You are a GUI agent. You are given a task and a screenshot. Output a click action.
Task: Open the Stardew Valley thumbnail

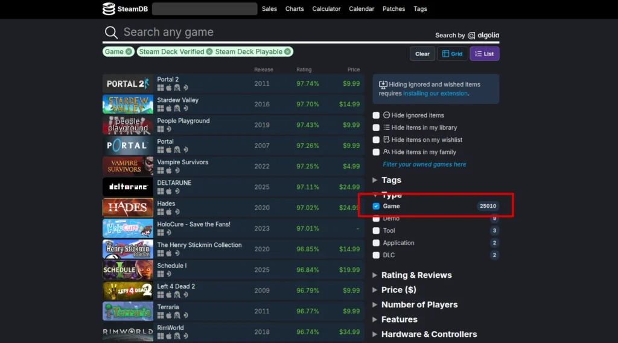point(128,104)
